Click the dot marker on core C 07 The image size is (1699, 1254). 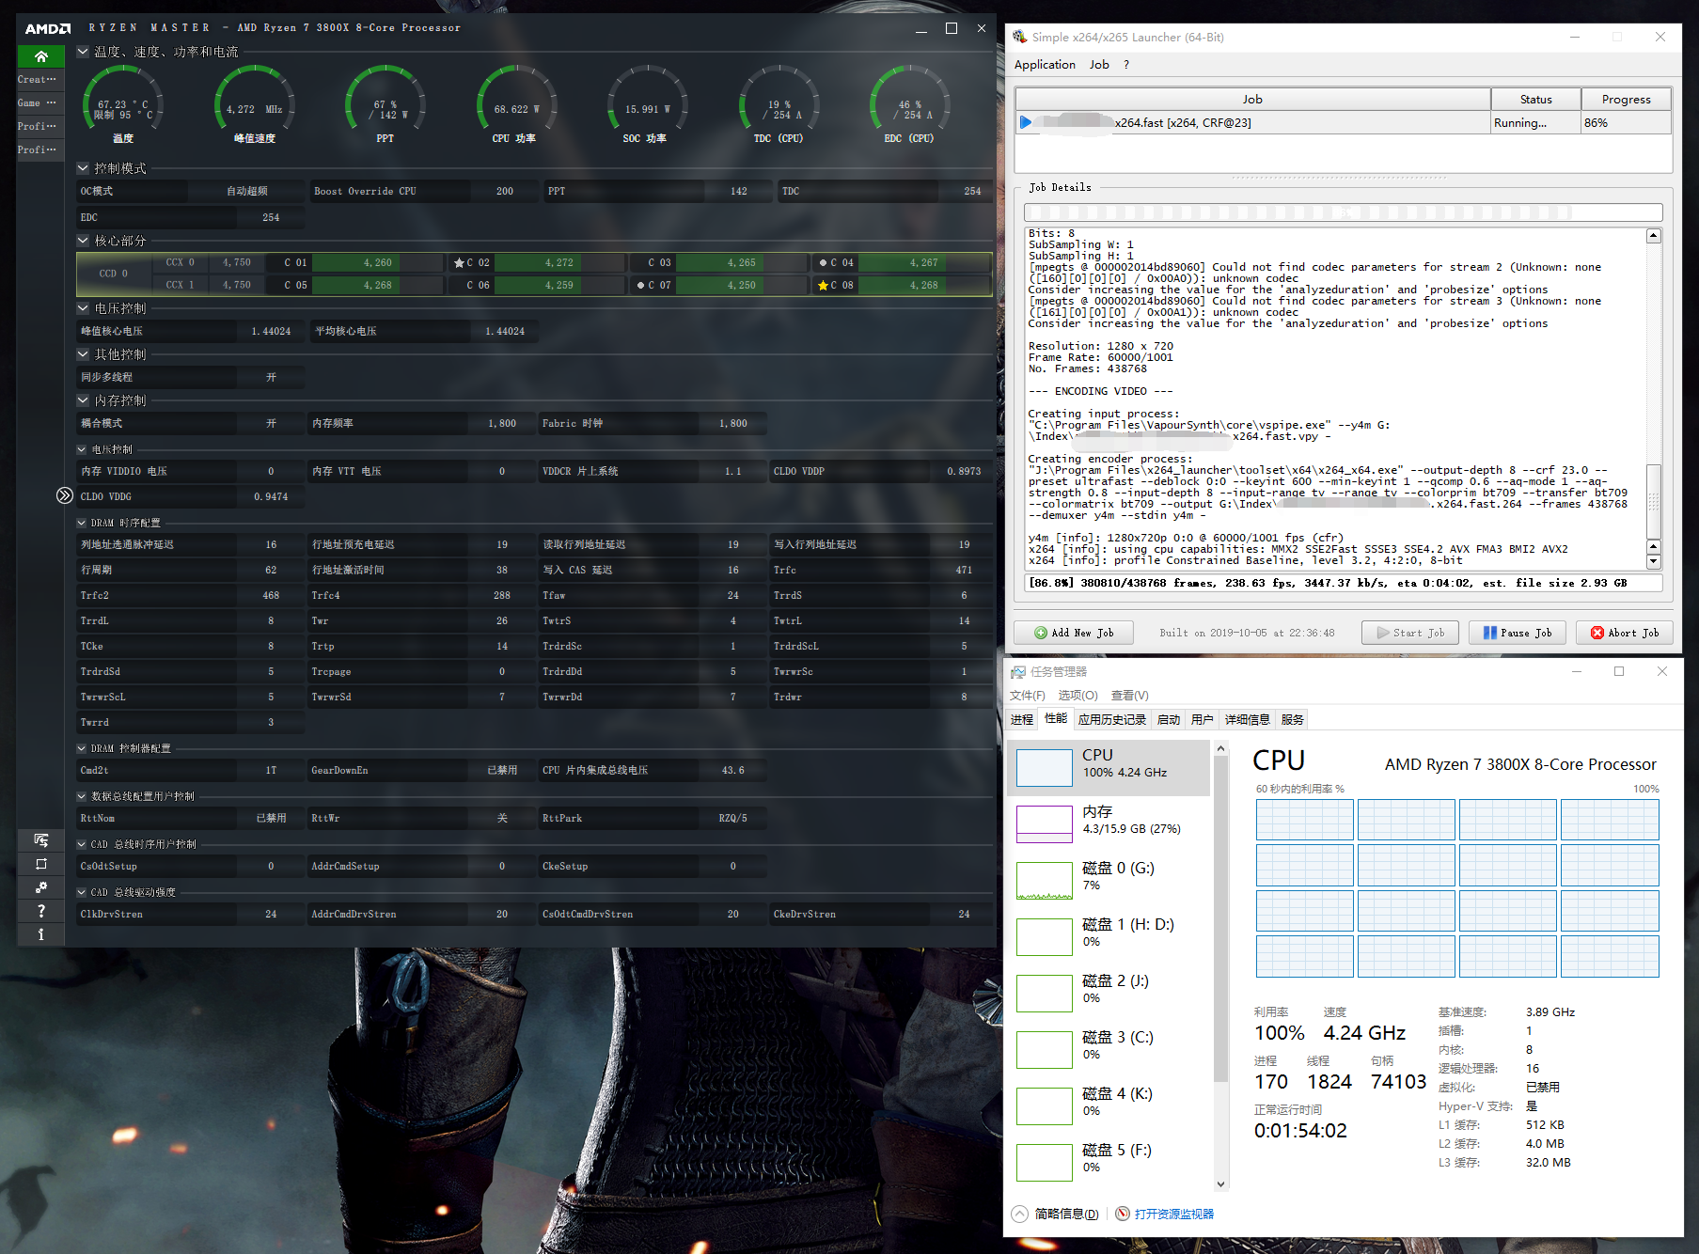click(x=640, y=285)
